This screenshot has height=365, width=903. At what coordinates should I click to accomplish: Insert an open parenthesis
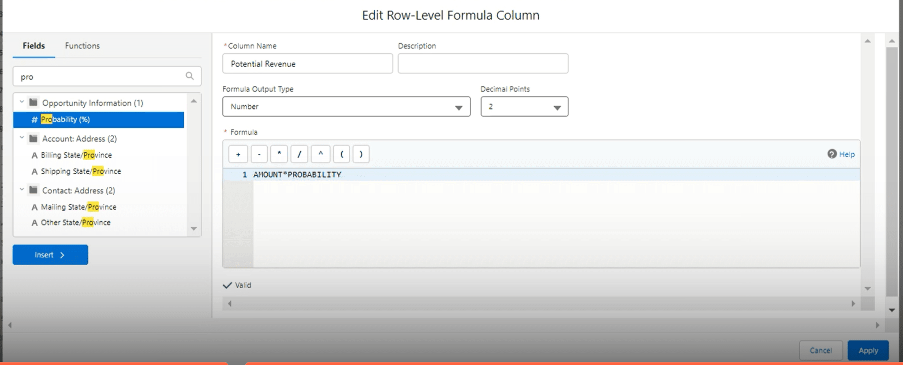tap(341, 154)
